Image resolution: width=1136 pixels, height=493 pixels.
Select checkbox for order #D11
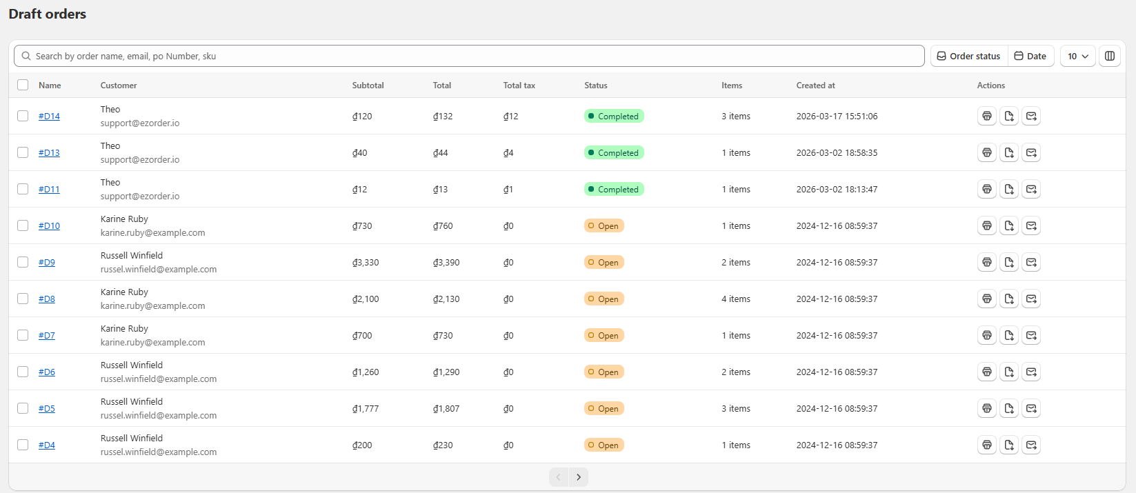23,189
